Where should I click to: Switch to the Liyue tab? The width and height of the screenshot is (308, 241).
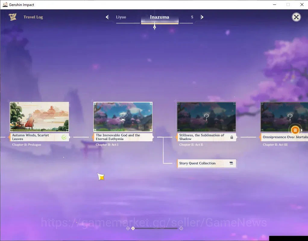pos(121,17)
